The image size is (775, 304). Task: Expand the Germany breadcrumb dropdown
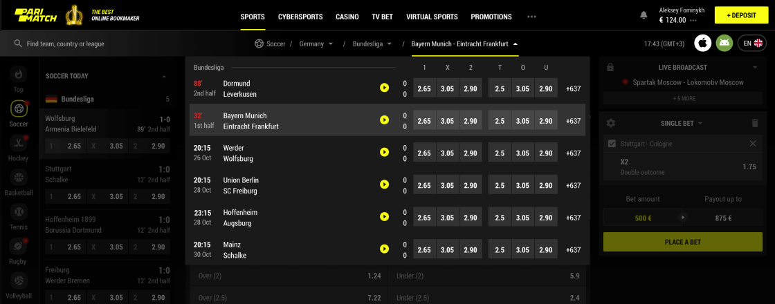331,44
